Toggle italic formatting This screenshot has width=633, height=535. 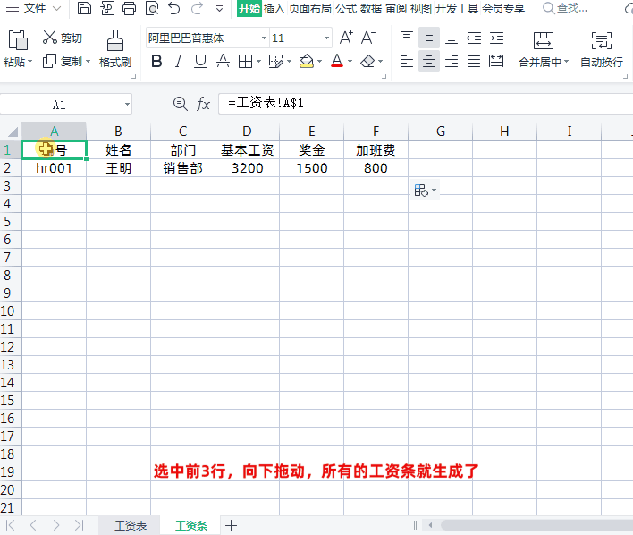click(179, 62)
